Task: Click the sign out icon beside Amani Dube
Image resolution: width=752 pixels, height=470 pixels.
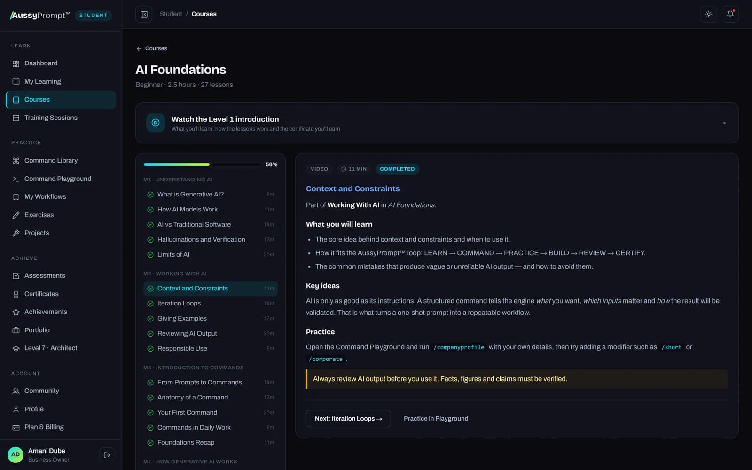Action: (x=107, y=455)
